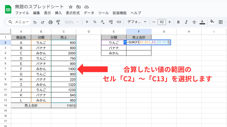Screen dimensions: 227x127
Task: Click the total cell 11910
Action: pos(64,106)
